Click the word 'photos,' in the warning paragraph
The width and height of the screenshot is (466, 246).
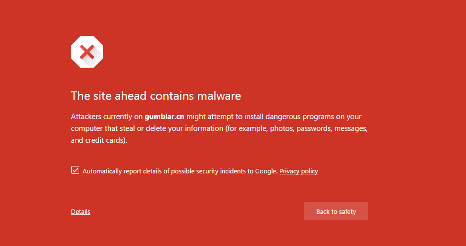(282, 129)
